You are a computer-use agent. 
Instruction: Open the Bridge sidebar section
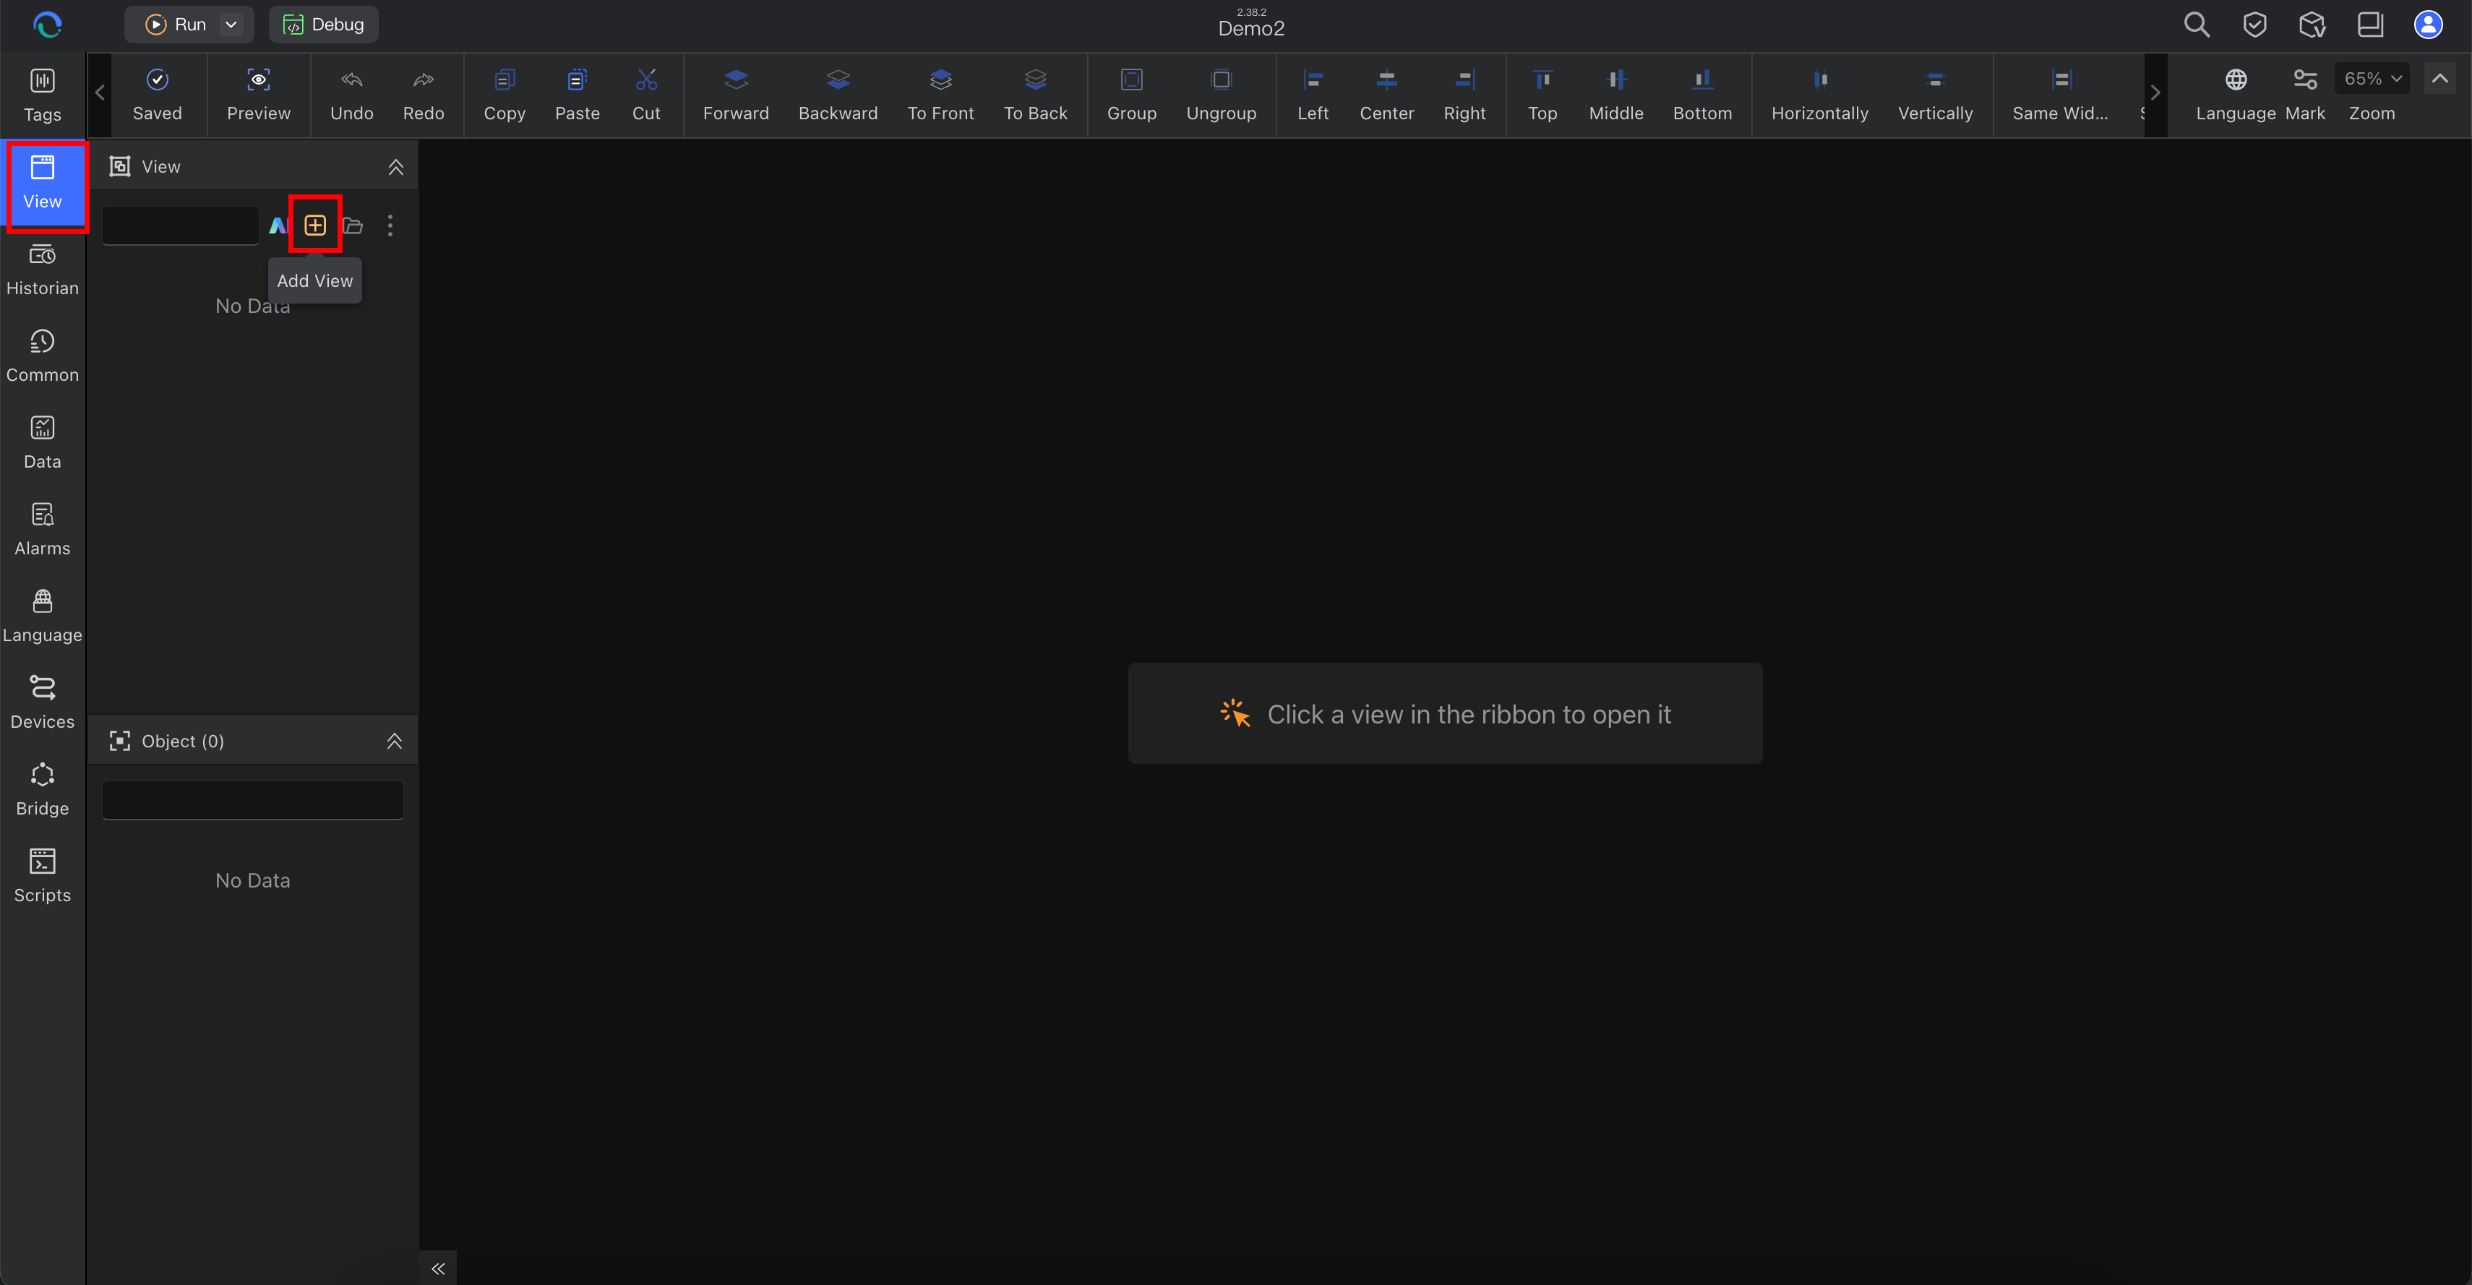point(42,790)
